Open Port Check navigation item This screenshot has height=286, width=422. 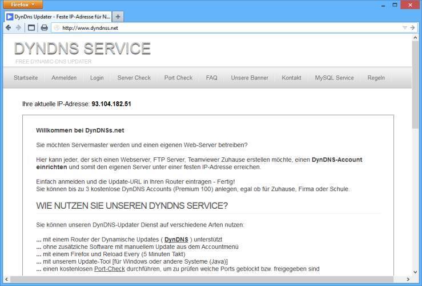[x=178, y=78]
